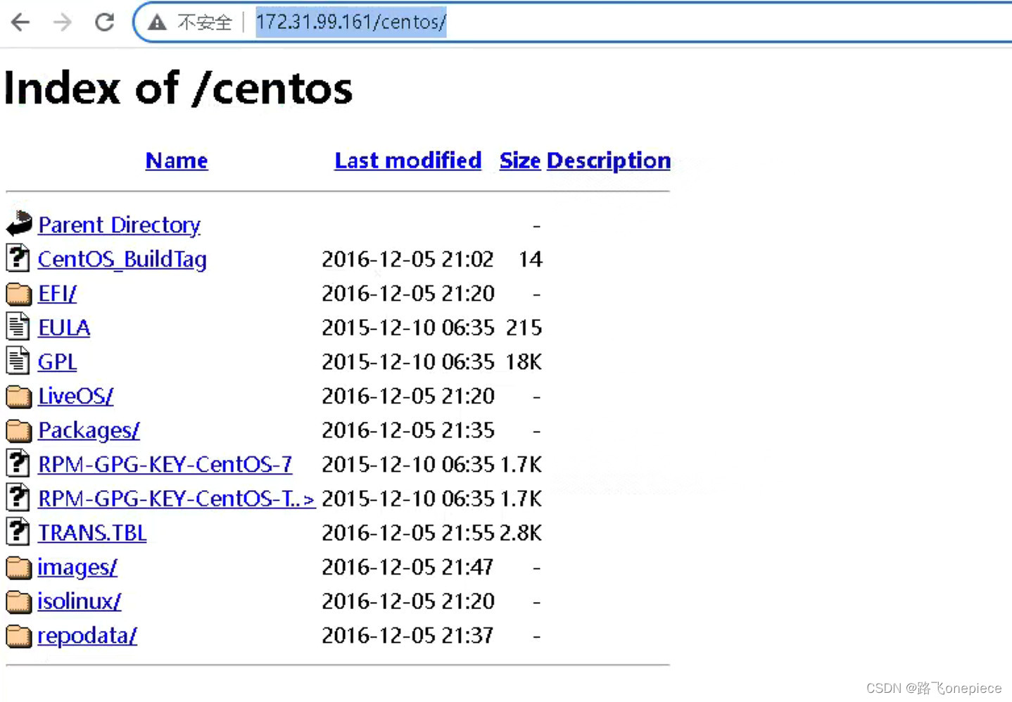The height and width of the screenshot is (702, 1012).
Task: Open the isolinux/ directory
Action: click(79, 601)
